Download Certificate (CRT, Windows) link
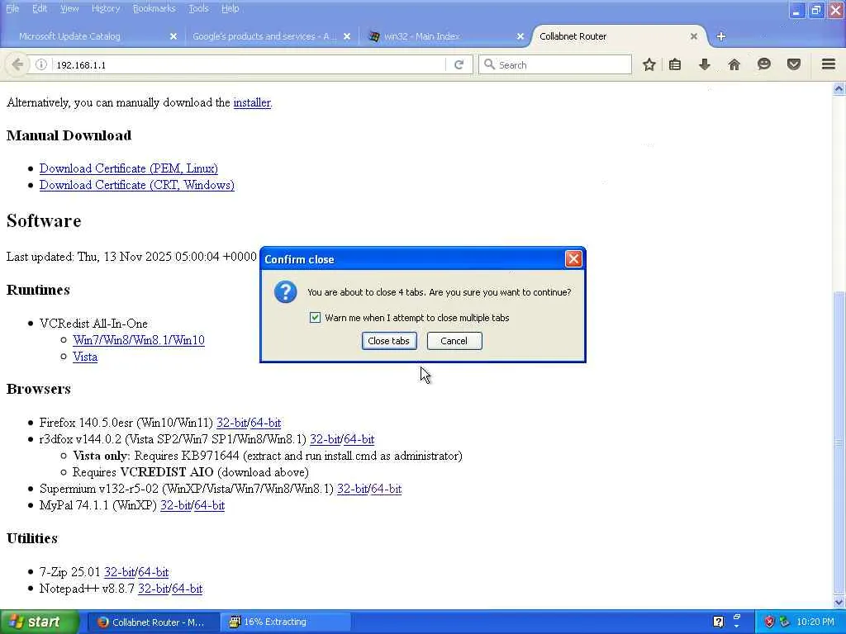Screen dimensions: 846x634 click(137, 185)
